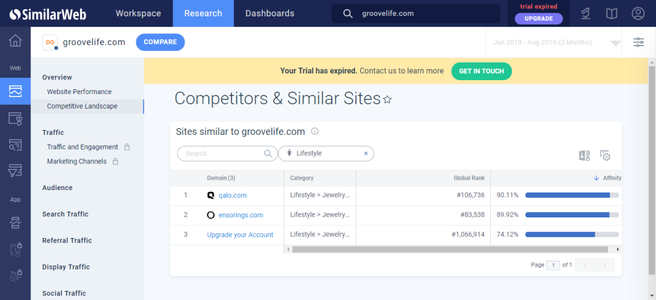Open the book knowledge icon in header
Screen dimensions: 656x300
pos(612,14)
